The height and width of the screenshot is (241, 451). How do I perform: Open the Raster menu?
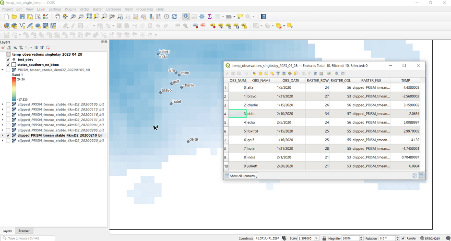click(x=97, y=9)
